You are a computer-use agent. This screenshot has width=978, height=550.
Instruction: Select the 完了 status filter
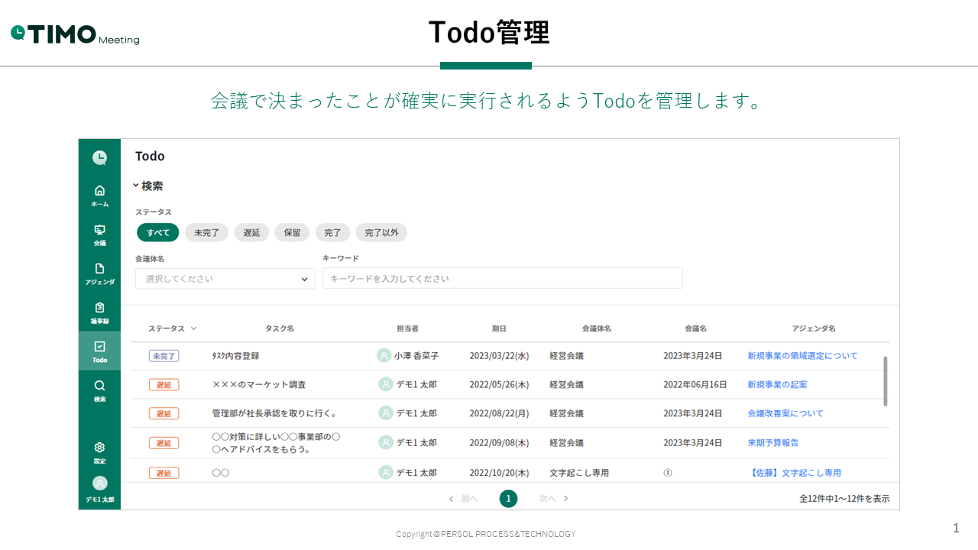click(332, 232)
